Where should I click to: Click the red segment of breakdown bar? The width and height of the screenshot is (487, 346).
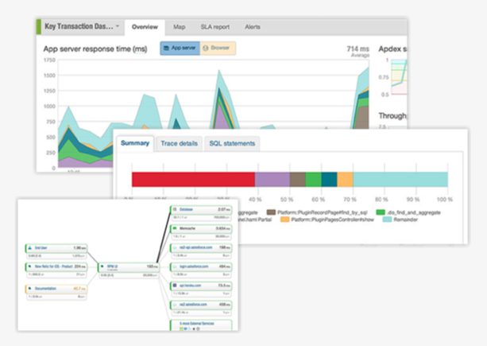click(x=192, y=180)
